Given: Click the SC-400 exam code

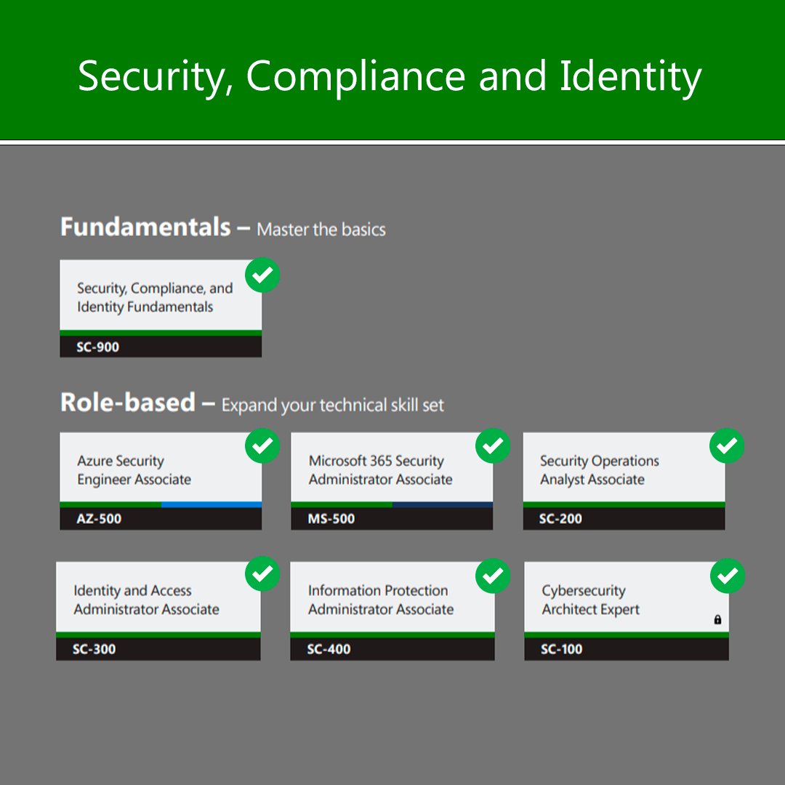Looking at the screenshot, I should 329,649.
